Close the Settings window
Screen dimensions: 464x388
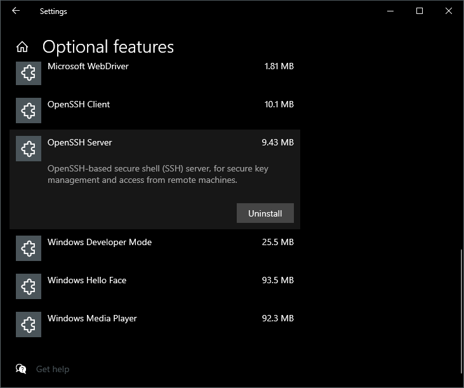pos(449,11)
